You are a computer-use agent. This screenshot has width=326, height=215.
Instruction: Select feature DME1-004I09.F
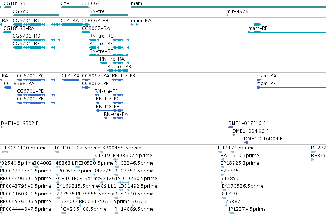[234, 135]
